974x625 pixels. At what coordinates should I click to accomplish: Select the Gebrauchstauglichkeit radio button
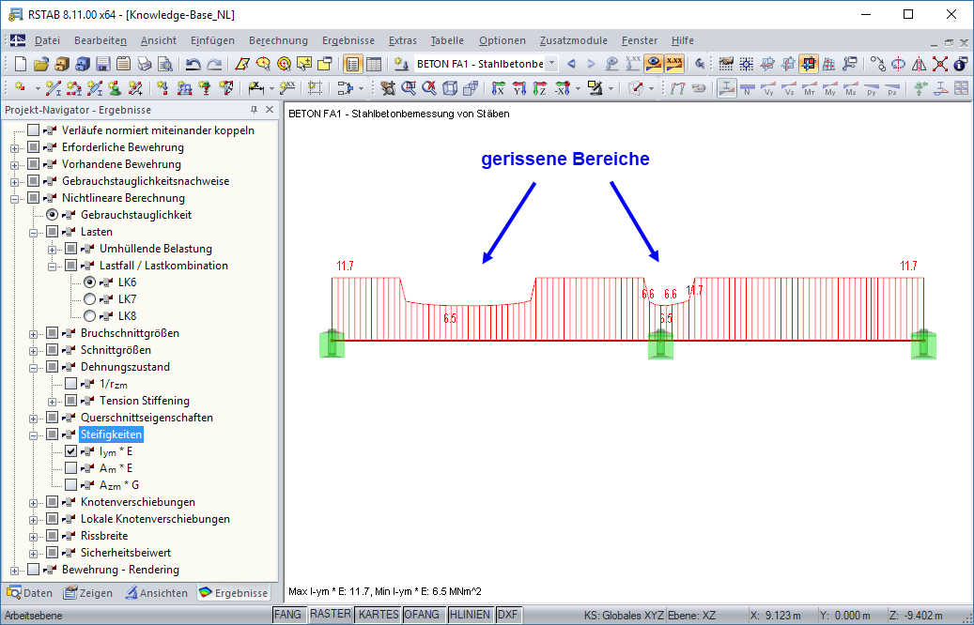(x=53, y=215)
